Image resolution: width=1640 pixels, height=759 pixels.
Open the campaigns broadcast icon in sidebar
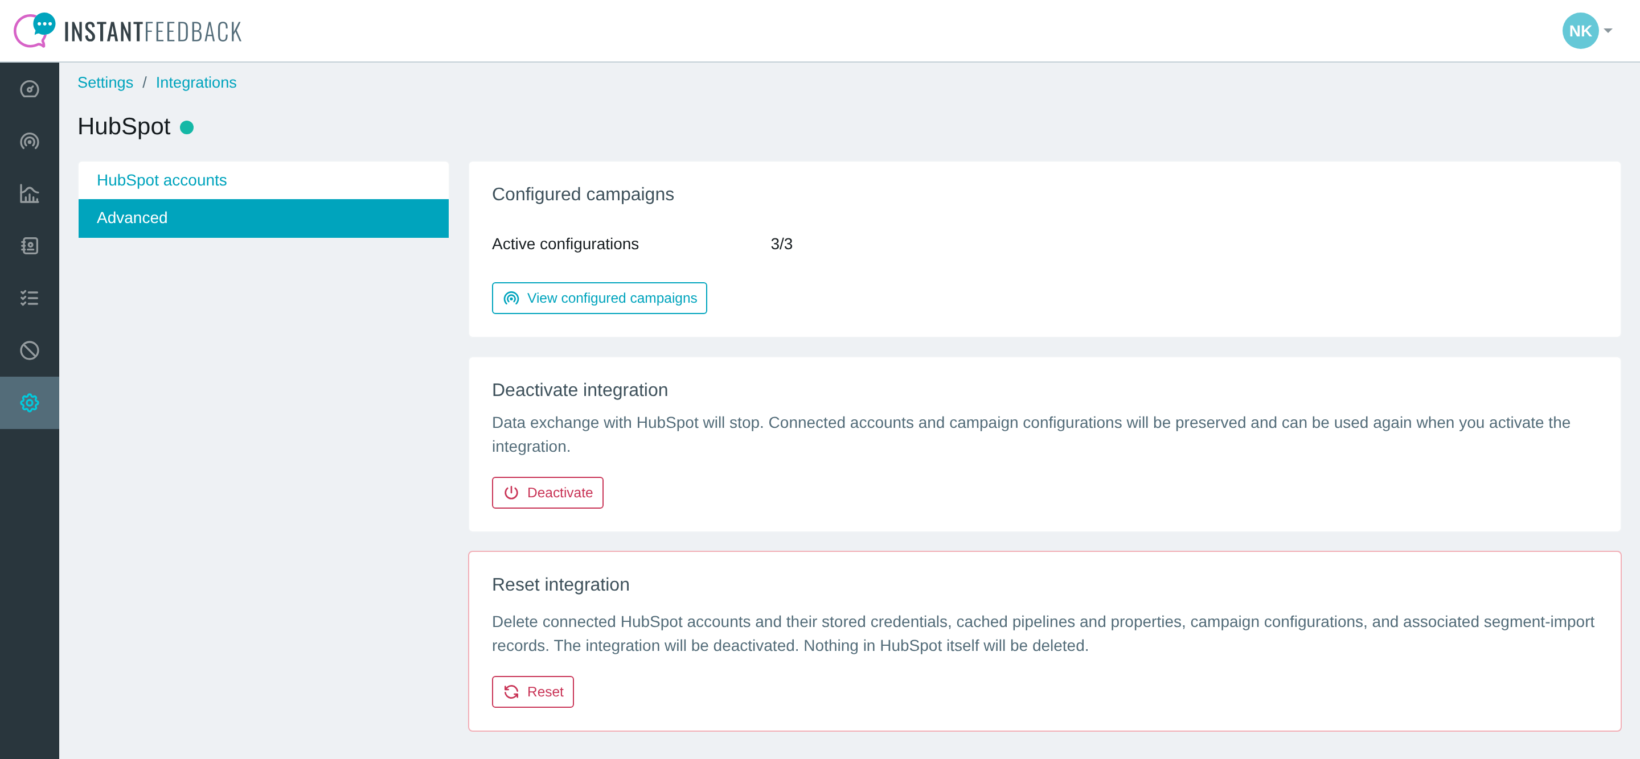29,141
